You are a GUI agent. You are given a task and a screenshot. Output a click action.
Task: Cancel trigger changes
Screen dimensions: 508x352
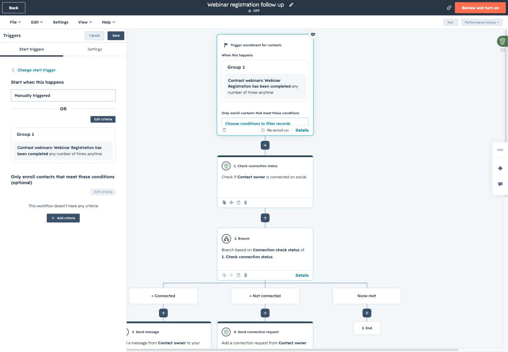click(95, 36)
